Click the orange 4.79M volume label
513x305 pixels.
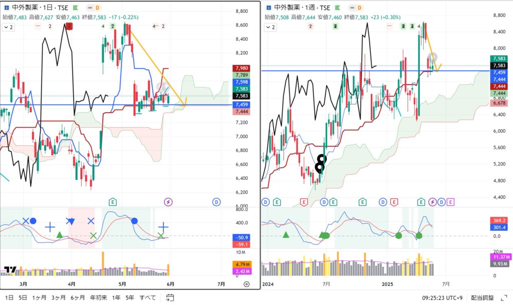pos(242,264)
